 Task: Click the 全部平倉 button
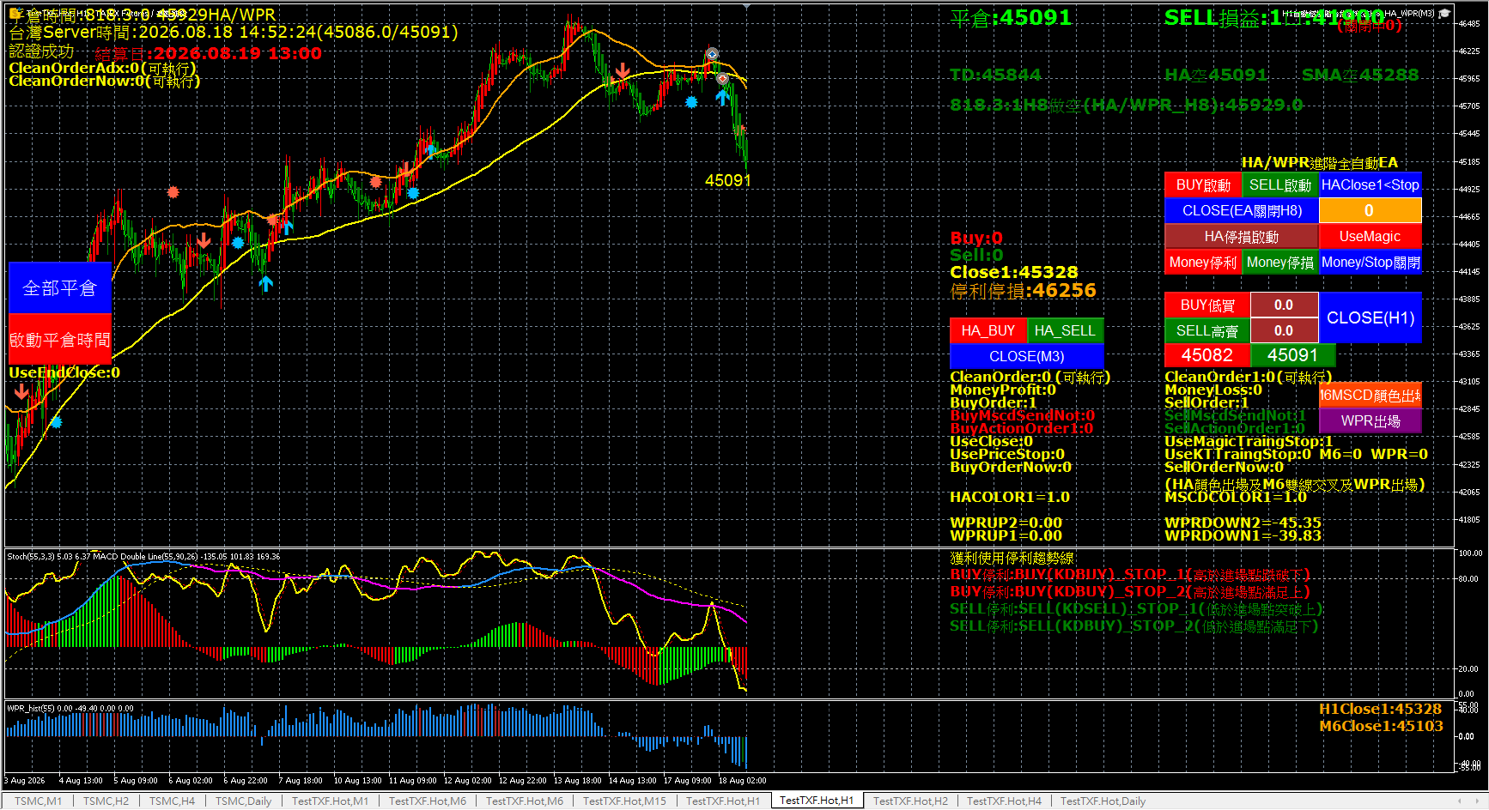tap(60, 288)
